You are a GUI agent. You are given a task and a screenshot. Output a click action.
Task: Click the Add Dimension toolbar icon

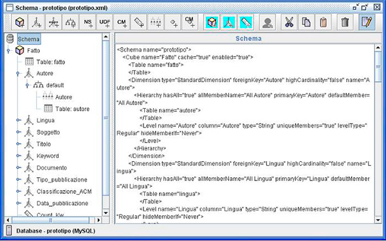tap(37, 23)
